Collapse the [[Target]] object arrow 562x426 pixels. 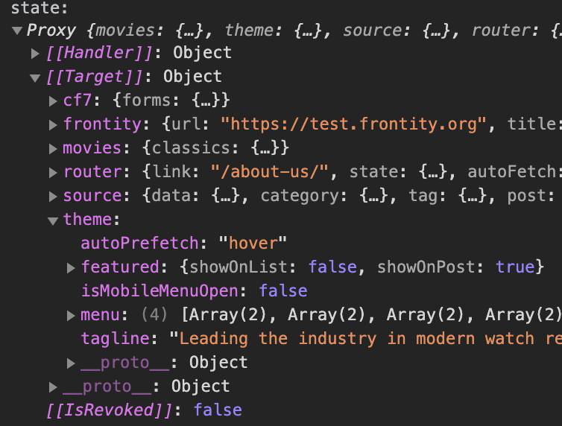(x=35, y=77)
